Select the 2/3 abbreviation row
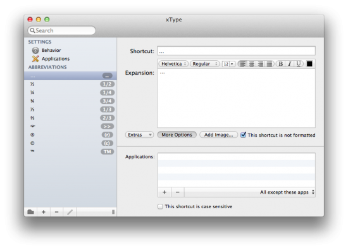Image resolution: width=348 pixels, height=250 pixels. pyautogui.click(x=70, y=118)
